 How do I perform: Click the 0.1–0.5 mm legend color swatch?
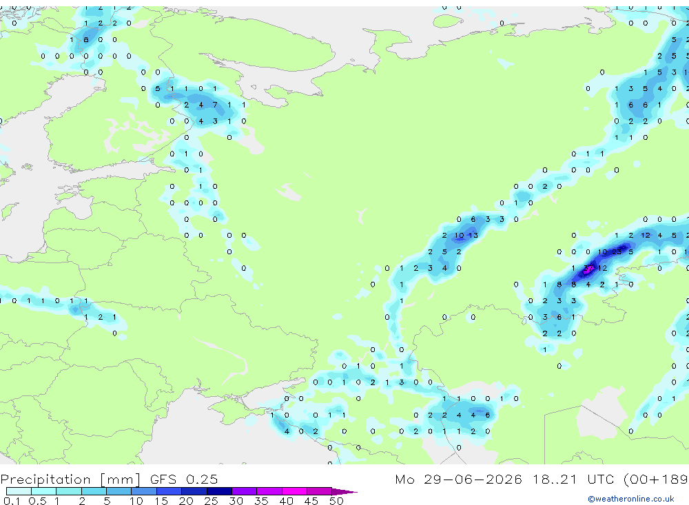click(19, 491)
